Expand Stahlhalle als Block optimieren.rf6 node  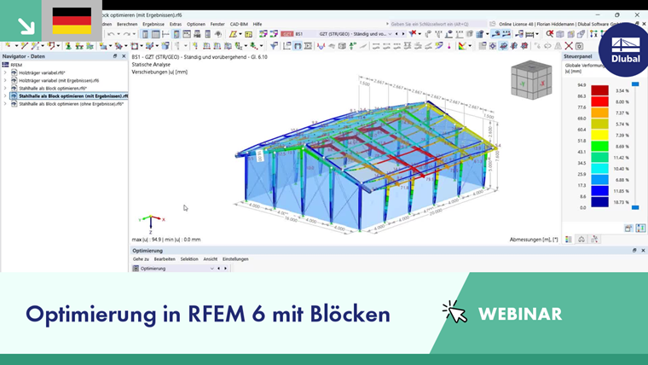(x=5, y=89)
